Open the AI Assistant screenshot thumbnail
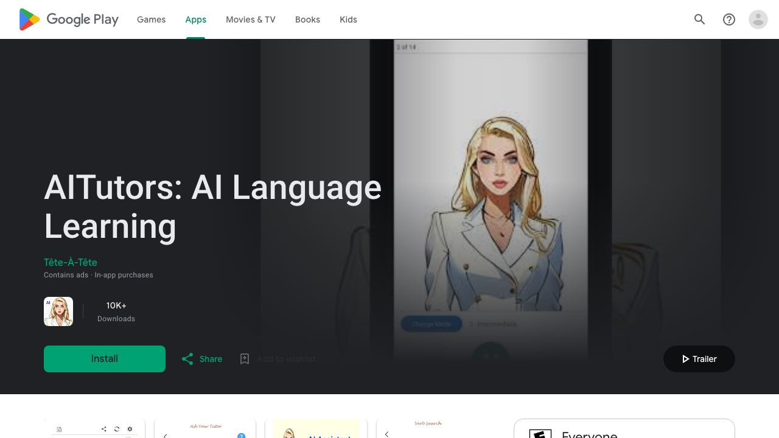The height and width of the screenshot is (438, 779). coord(316,428)
